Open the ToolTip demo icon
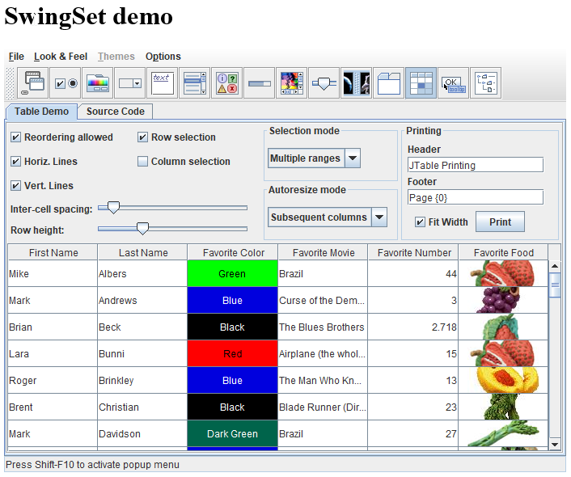 pyautogui.click(x=454, y=83)
